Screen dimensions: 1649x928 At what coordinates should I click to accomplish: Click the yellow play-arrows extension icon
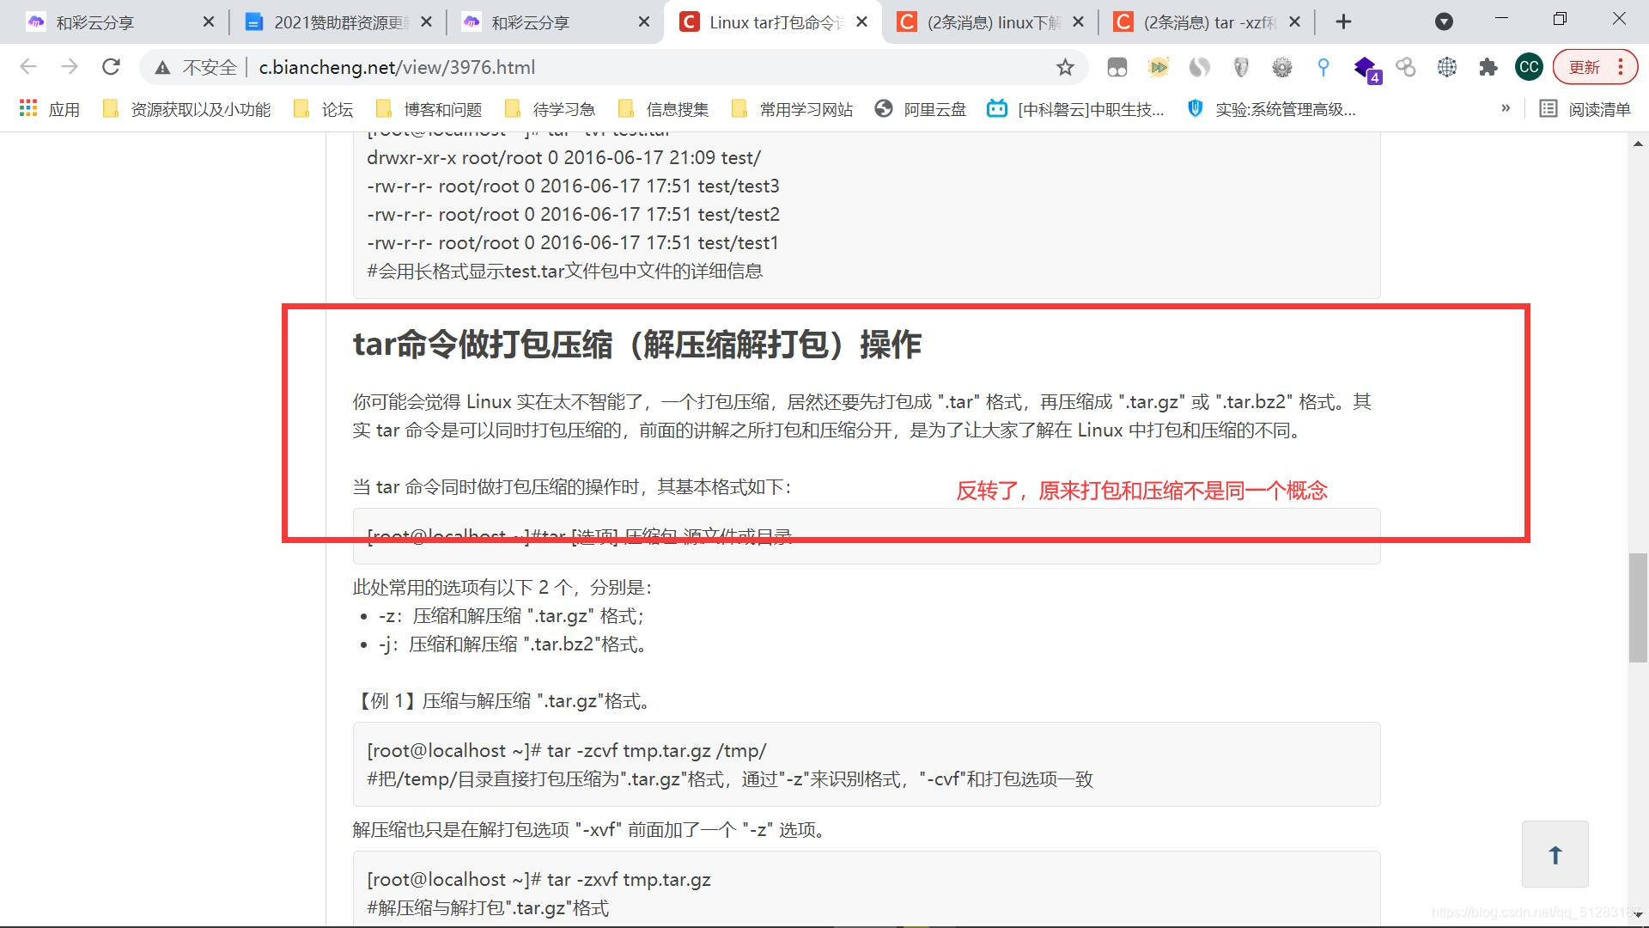[1159, 67]
